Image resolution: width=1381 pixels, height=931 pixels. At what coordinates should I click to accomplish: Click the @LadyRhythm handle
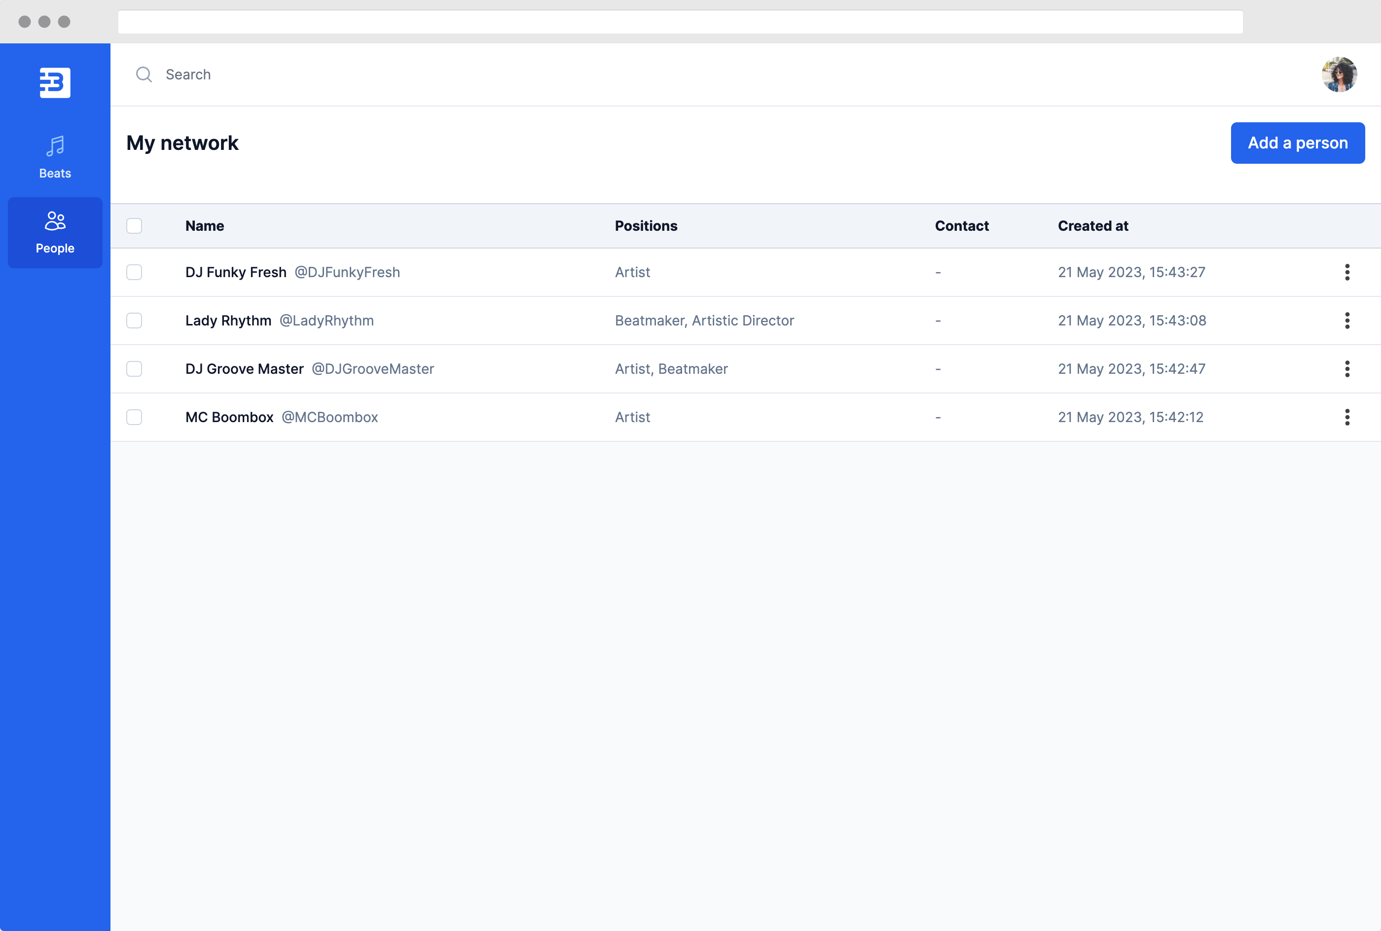(x=327, y=321)
